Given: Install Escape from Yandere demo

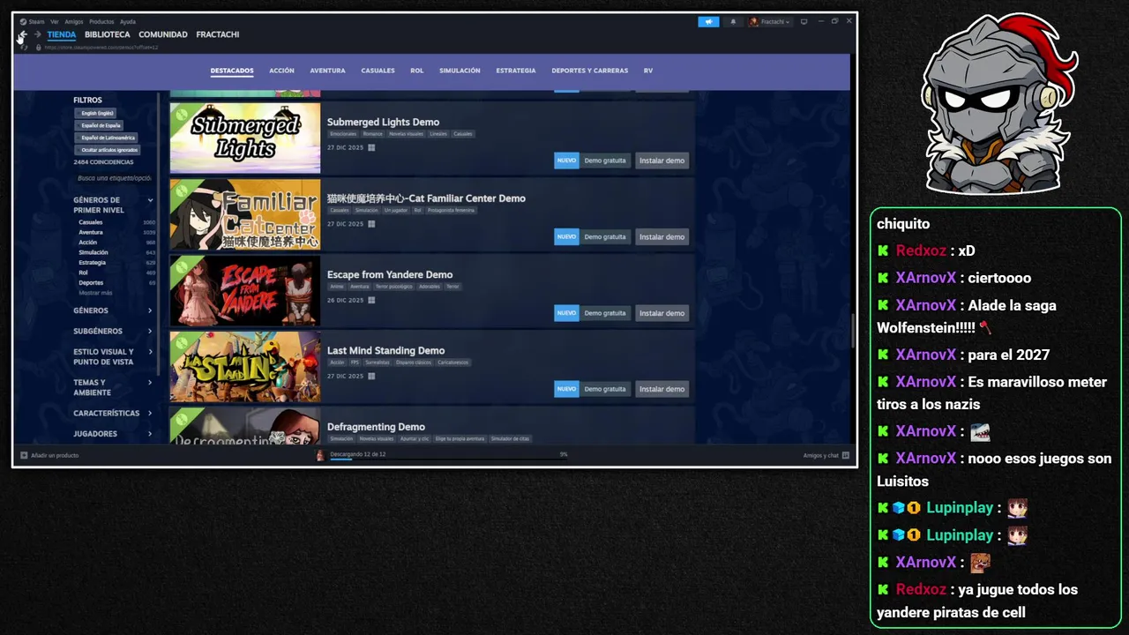Looking at the screenshot, I should pos(662,313).
